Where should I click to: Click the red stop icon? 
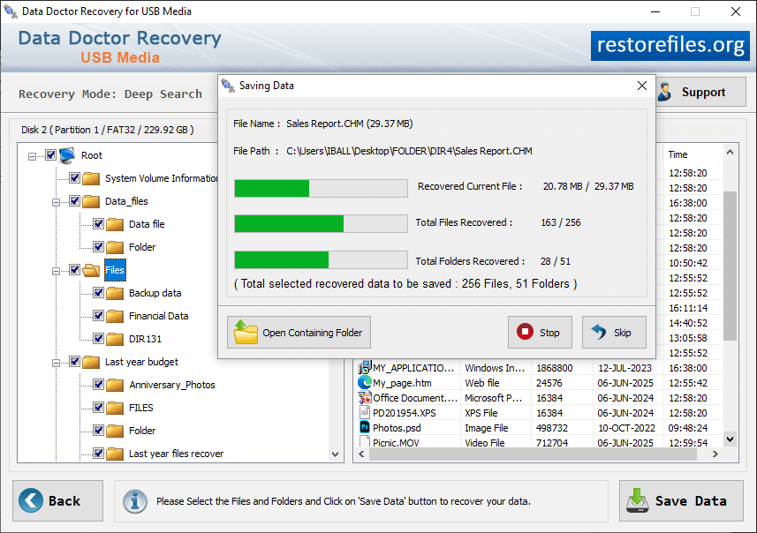[x=525, y=332]
